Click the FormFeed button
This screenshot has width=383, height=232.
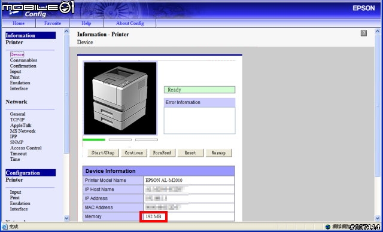162,153
